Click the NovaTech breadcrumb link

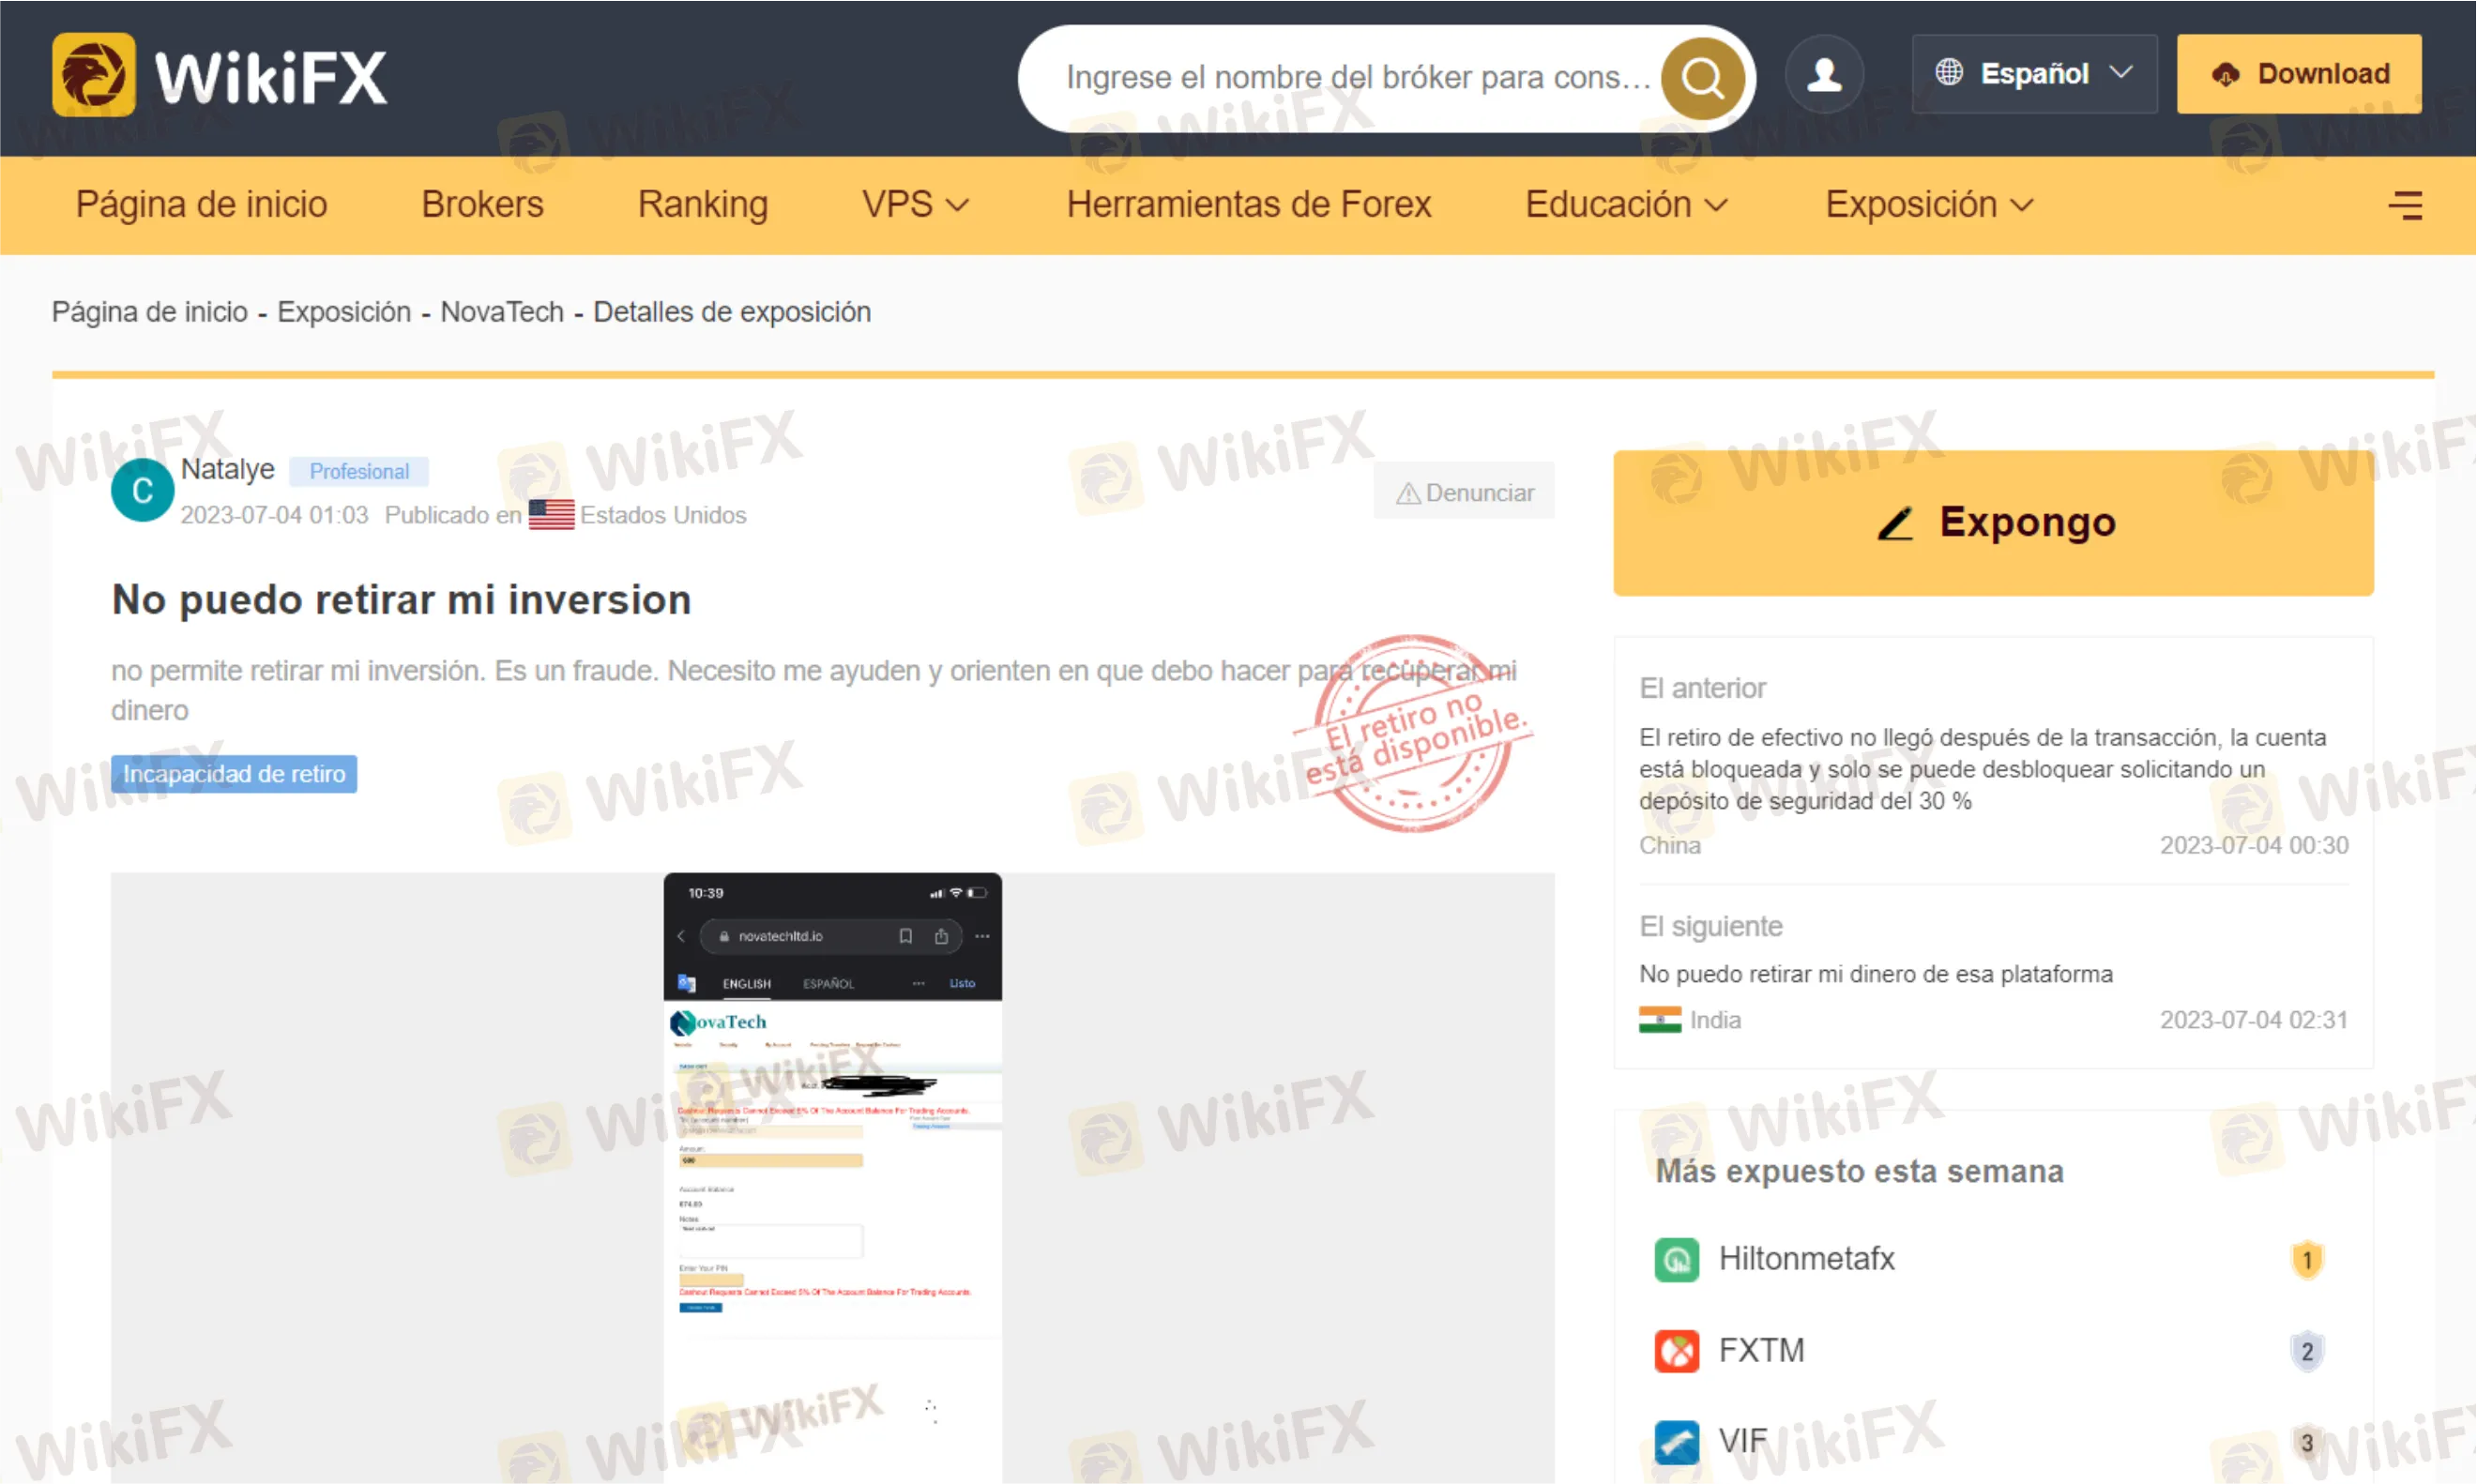pos(502,312)
